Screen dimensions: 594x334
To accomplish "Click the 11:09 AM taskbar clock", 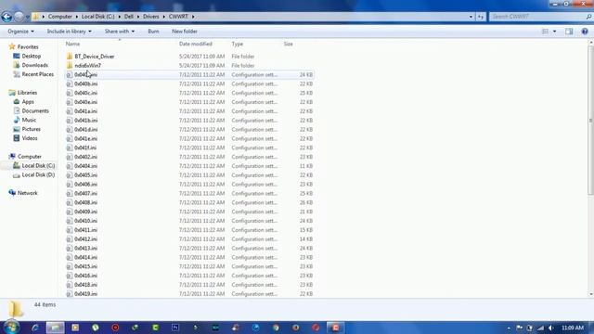I will click(573, 328).
